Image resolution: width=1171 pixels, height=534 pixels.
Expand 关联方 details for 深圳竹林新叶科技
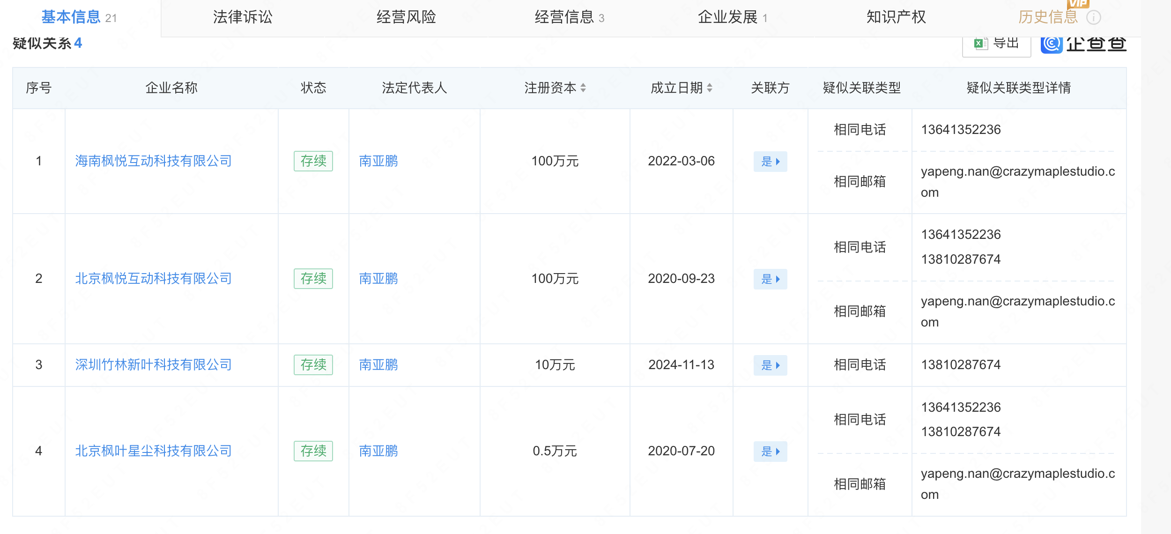(770, 365)
